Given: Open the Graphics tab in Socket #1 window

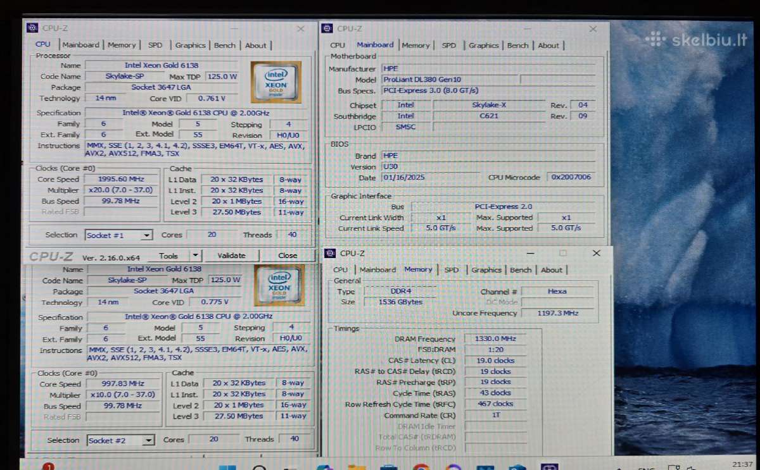Looking at the screenshot, I should click(x=191, y=45).
